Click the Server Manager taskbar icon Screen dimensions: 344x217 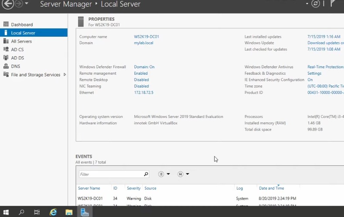pyautogui.click(x=85, y=212)
